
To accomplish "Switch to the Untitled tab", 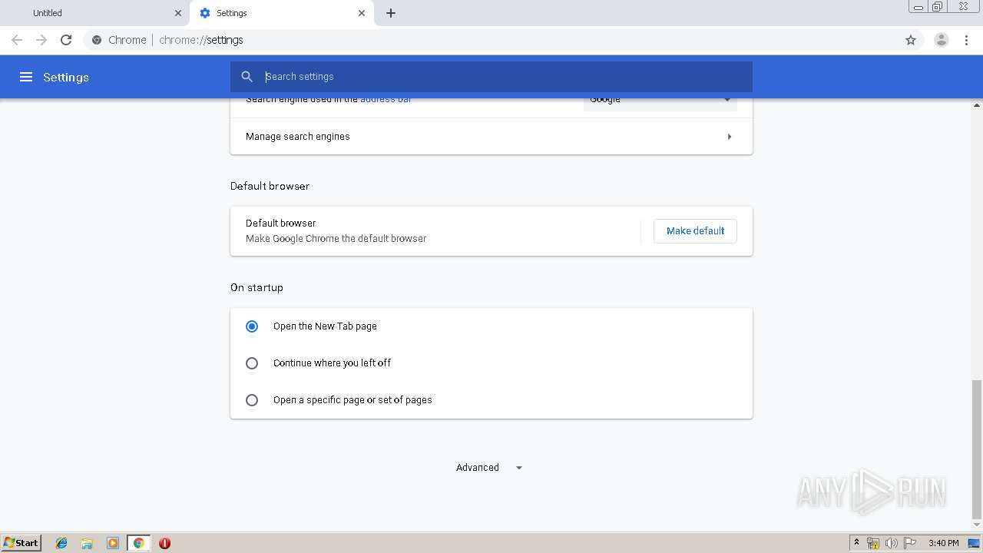I will (x=95, y=13).
